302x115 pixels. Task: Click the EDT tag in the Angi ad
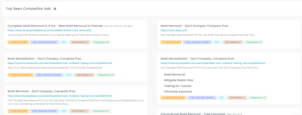217,42
